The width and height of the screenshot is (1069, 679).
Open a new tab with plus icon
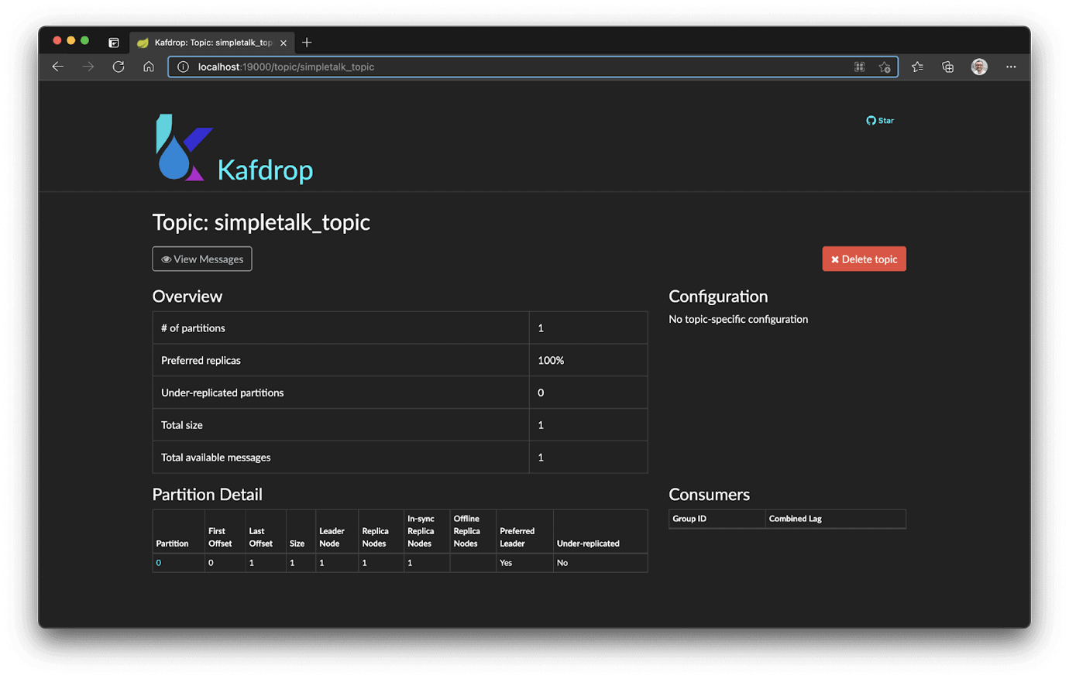(x=307, y=43)
